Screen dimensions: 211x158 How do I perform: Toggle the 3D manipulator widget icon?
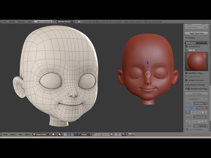pyautogui.click(x=69, y=134)
